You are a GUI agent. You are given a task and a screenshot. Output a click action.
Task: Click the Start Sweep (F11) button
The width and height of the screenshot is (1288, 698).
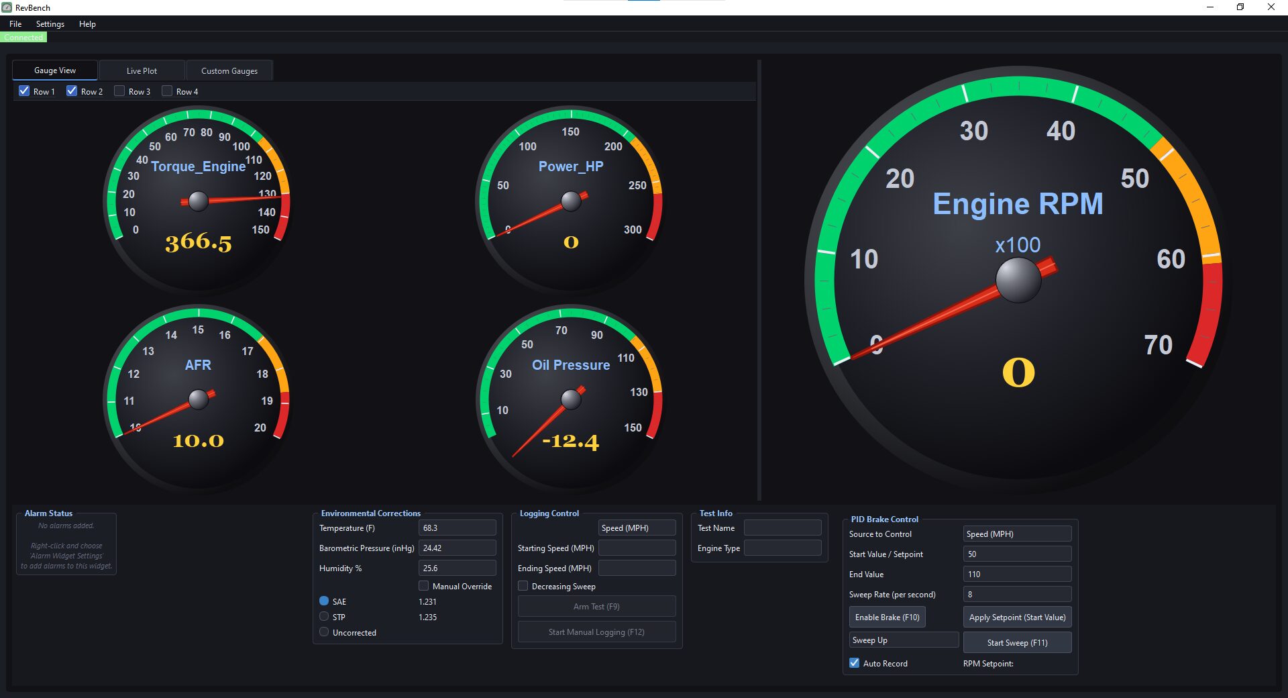(x=1016, y=643)
